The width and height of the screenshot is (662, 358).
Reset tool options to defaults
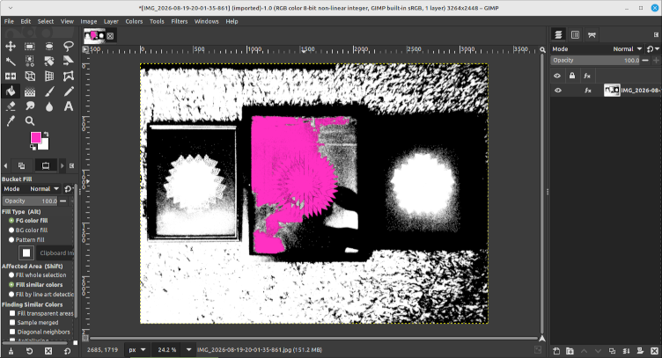67,351
